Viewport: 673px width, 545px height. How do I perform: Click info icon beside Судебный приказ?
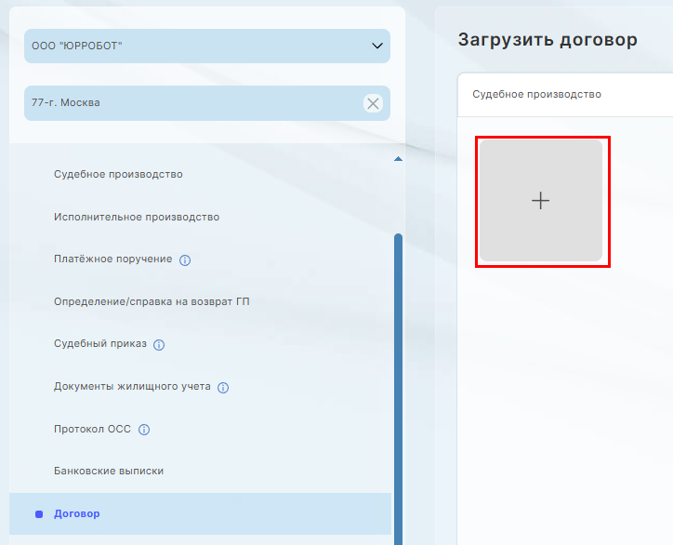159,344
